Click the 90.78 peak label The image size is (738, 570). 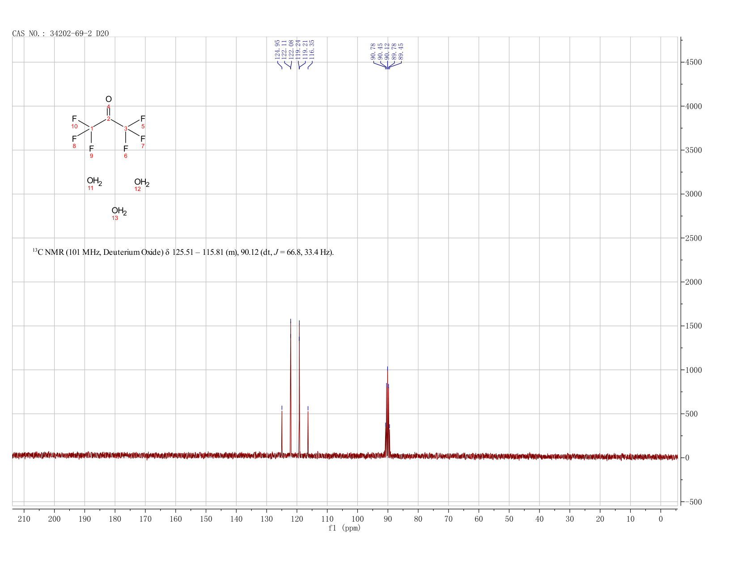point(373,52)
